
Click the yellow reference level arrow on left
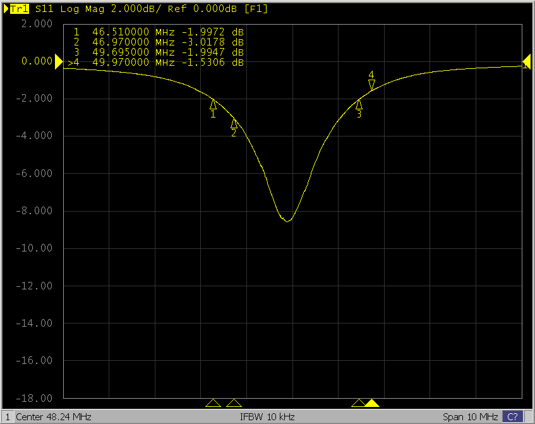point(59,61)
